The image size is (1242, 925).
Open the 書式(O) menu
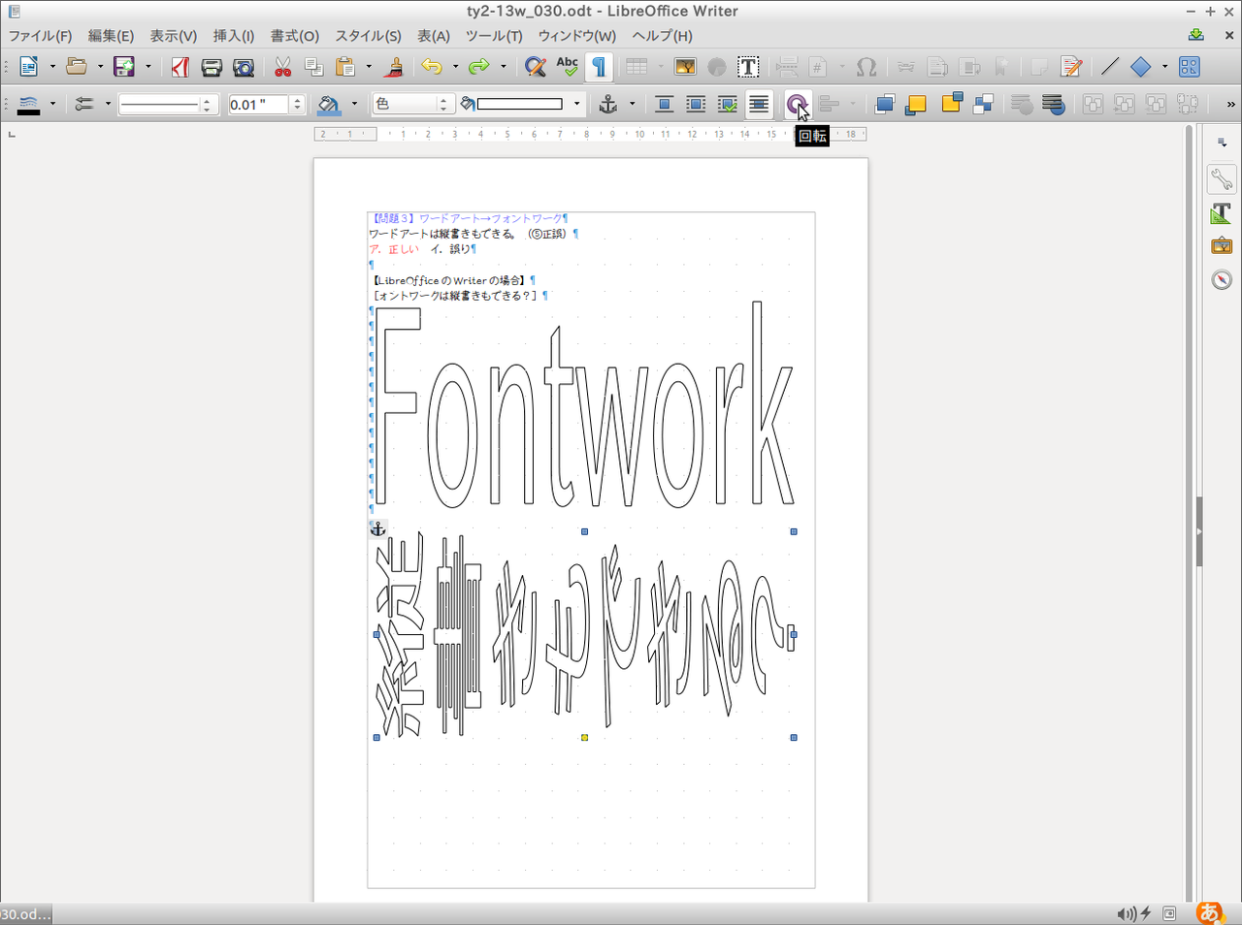tap(295, 36)
